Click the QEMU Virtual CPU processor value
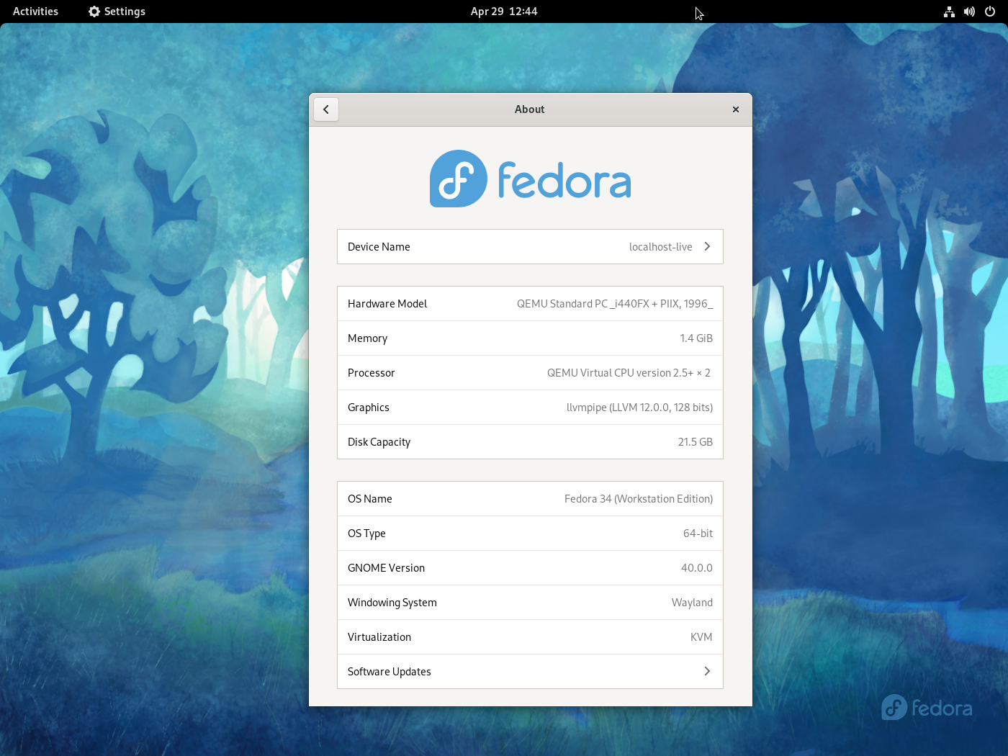The image size is (1008, 756). point(629,373)
